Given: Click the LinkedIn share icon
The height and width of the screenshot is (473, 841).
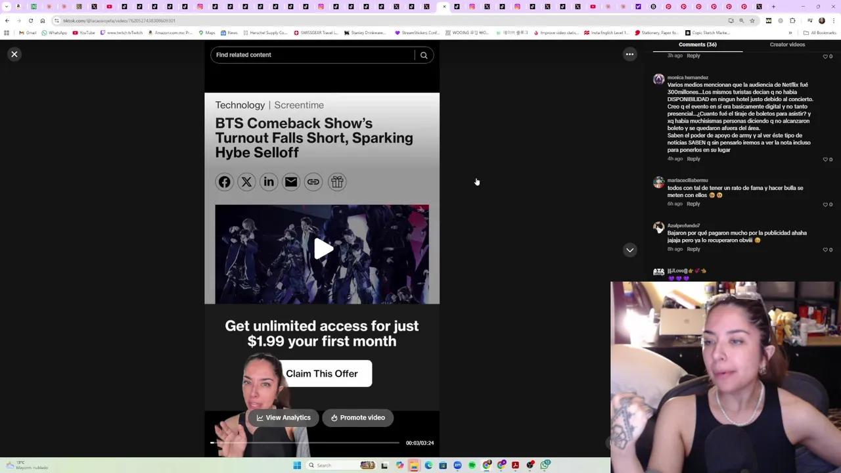Looking at the screenshot, I should [269, 182].
